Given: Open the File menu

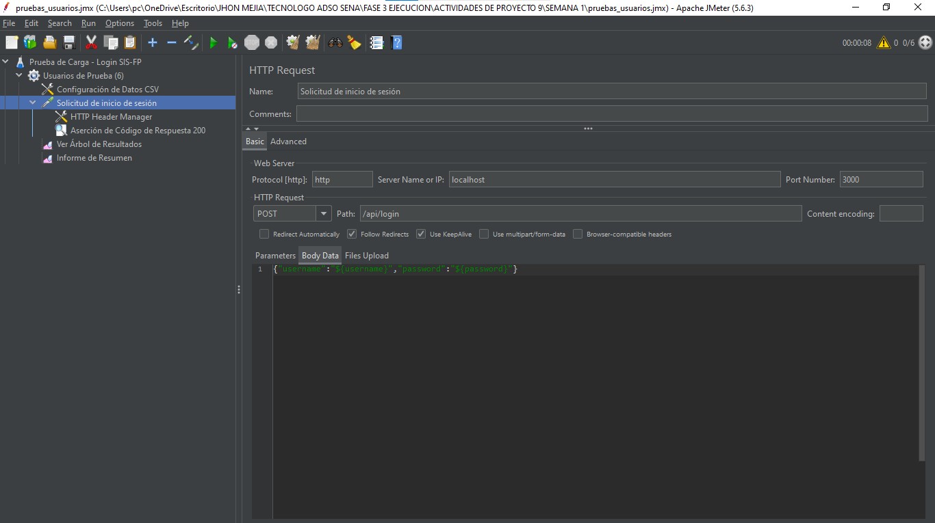Looking at the screenshot, I should (9, 23).
